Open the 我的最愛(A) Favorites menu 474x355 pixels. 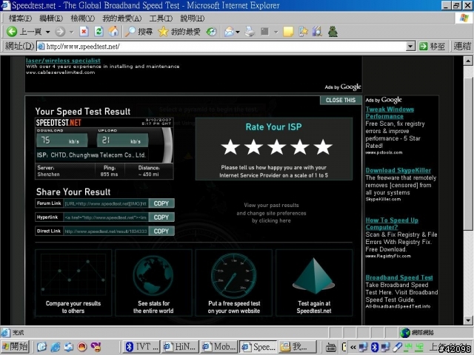(121, 18)
